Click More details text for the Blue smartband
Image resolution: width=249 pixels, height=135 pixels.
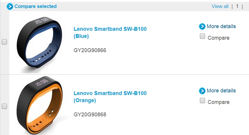pyautogui.click(x=221, y=26)
